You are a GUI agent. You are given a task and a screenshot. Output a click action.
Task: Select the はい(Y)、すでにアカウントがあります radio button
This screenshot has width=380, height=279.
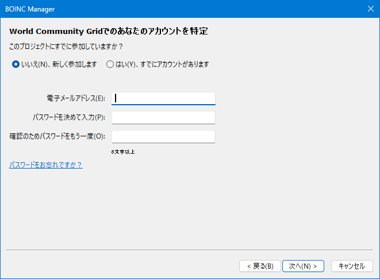tap(110, 64)
